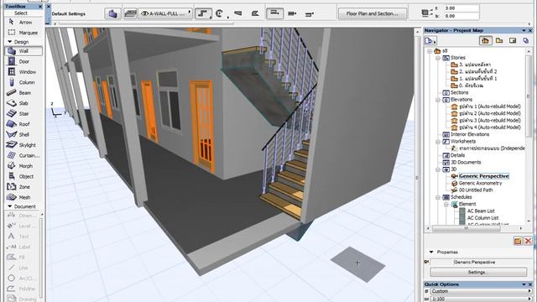Open wall settings dialog icon
Screen dimensions: 537x302
(112, 13)
